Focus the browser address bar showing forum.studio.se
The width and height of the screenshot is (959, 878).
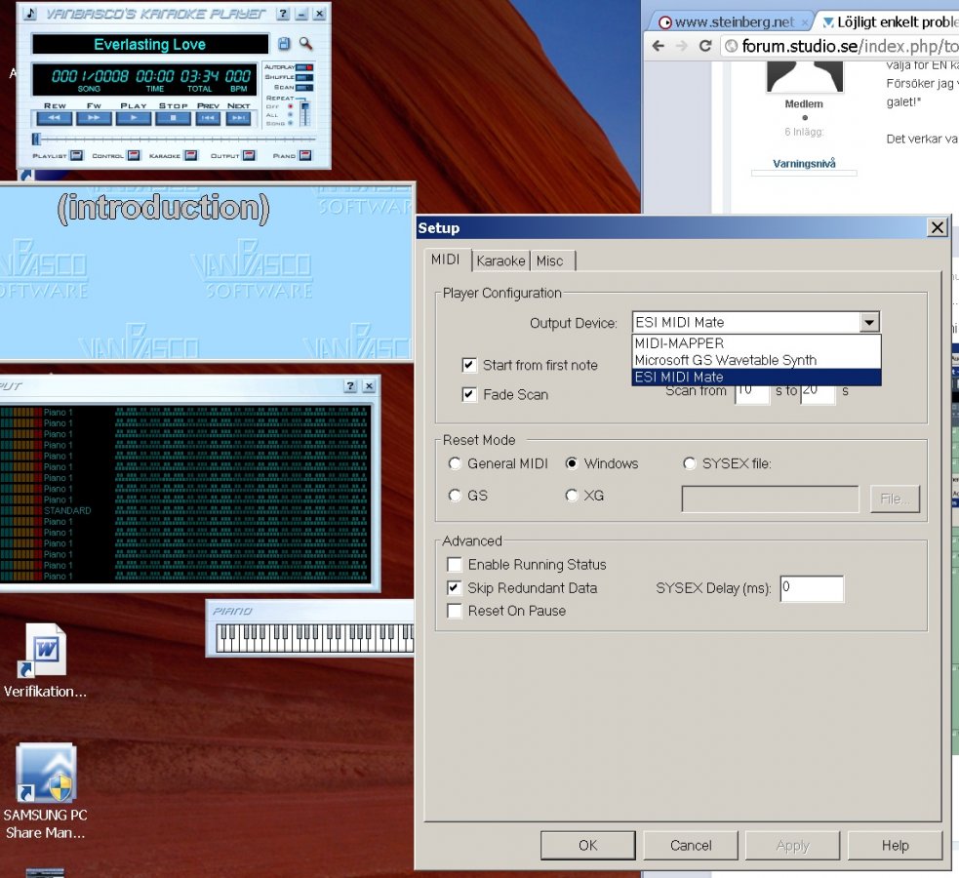pos(841,46)
